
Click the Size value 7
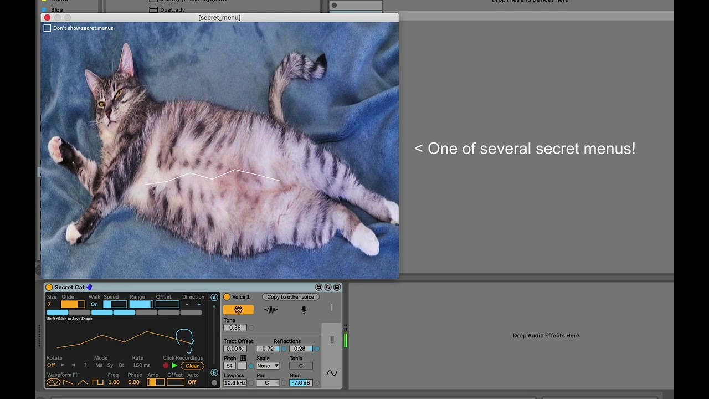[49, 304]
